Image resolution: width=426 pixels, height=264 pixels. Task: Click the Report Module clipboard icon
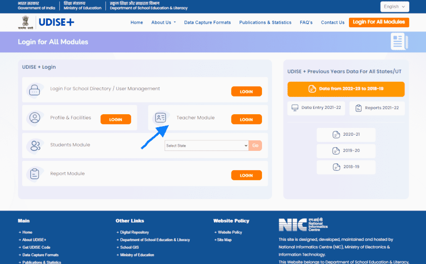tap(35, 174)
